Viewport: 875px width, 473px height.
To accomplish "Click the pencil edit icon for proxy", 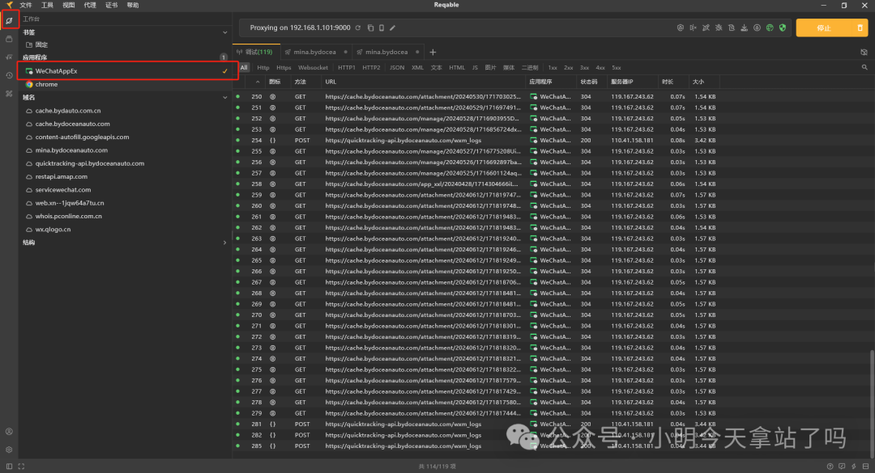I will coord(392,27).
